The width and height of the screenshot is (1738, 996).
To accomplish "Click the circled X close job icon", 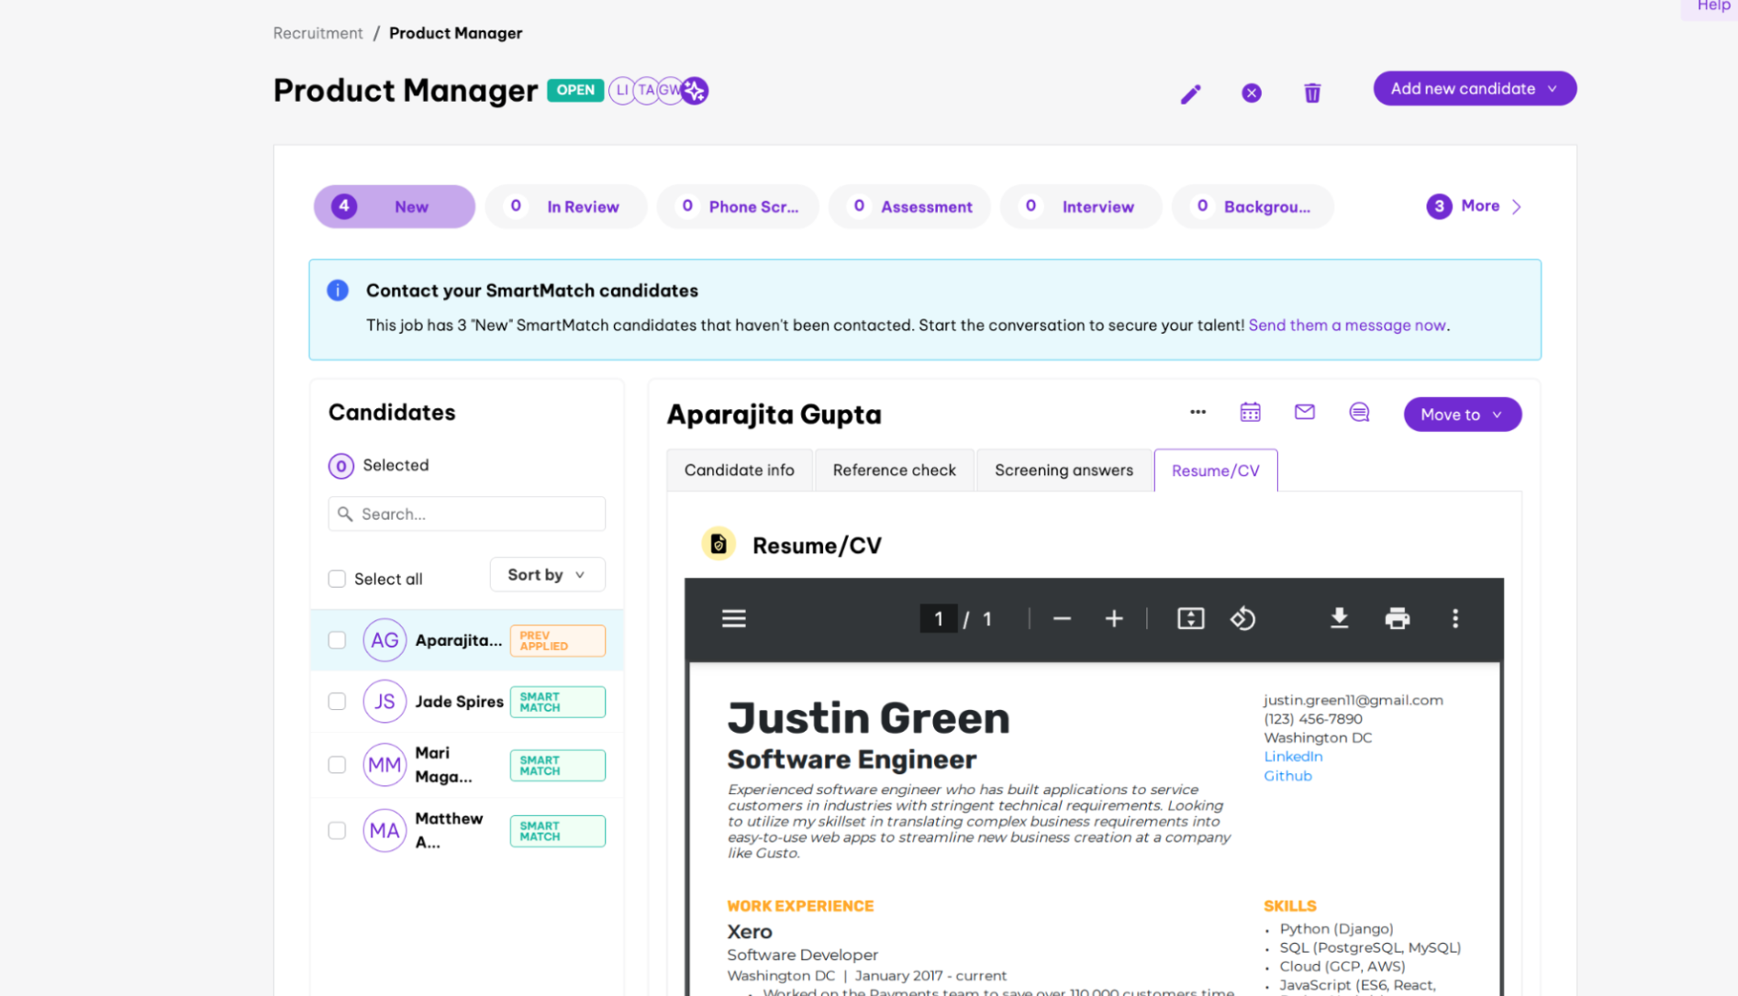I will [x=1252, y=94].
